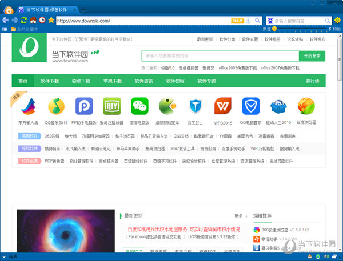Click the anchor icon in address bar
This screenshot has width=343, height=261.
pos(248,21)
